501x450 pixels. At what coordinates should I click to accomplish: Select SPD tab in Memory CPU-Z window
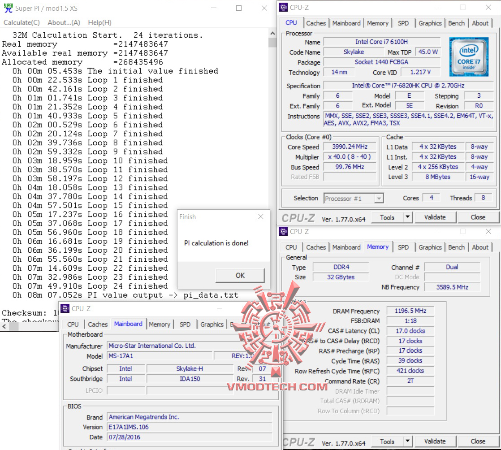403,247
